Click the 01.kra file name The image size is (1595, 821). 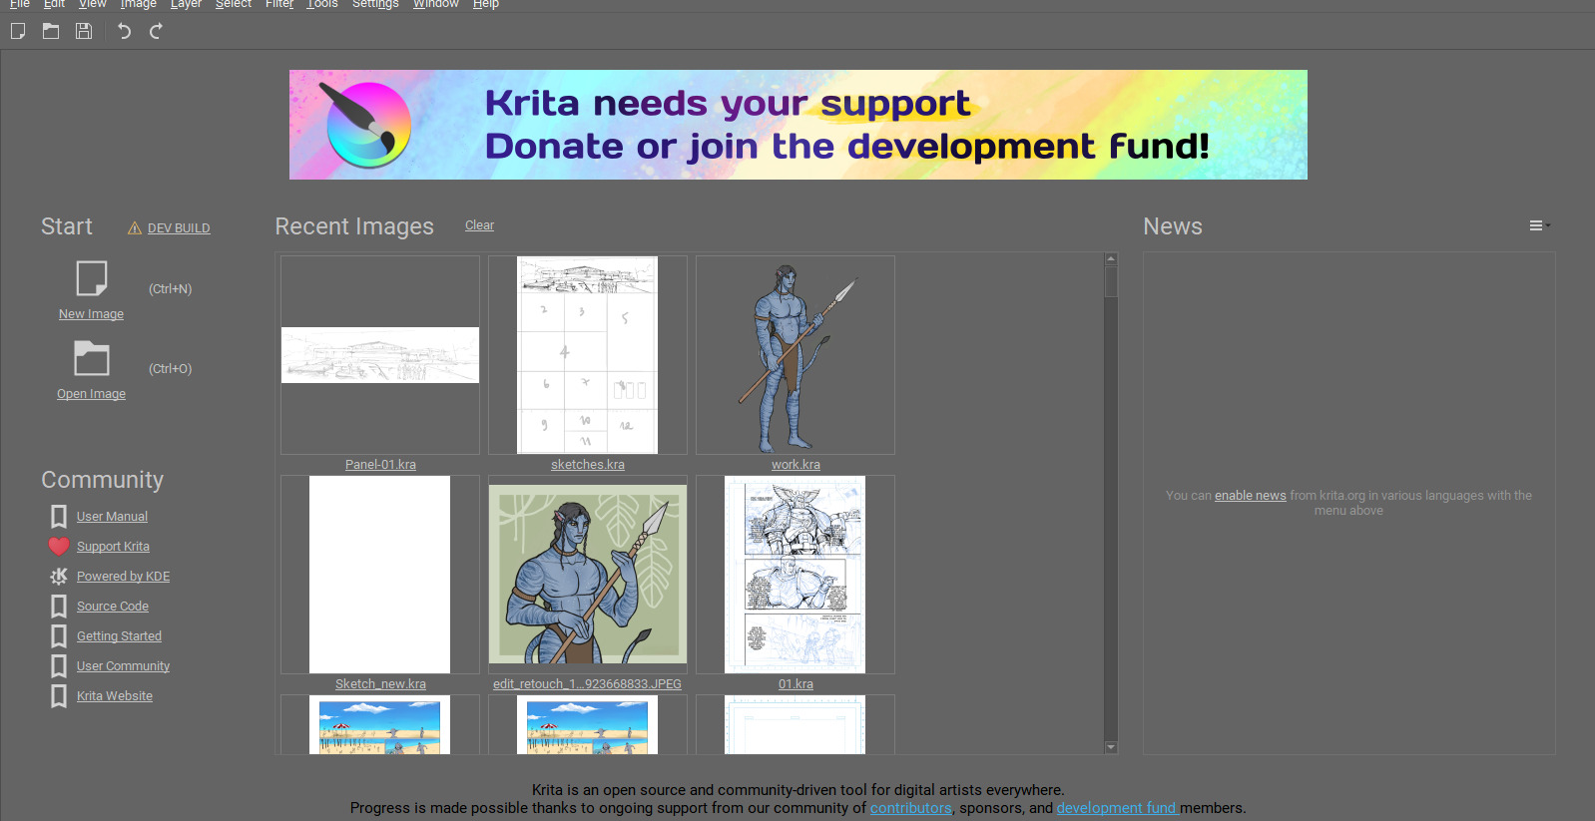tap(796, 684)
